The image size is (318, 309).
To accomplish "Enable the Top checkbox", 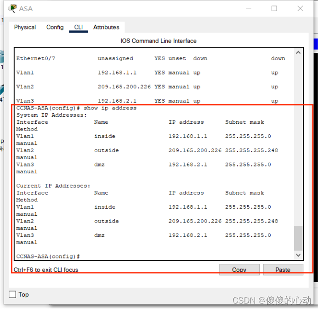I will point(12,294).
